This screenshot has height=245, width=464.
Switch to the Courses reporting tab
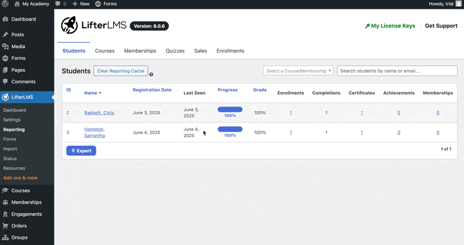click(105, 51)
